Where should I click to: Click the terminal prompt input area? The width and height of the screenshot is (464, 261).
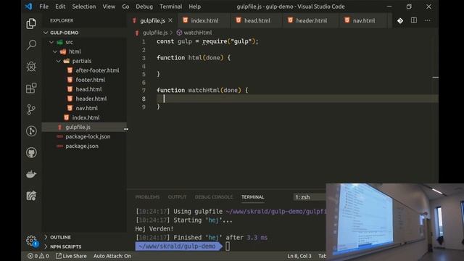pyautogui.click(x=228, y=246)
